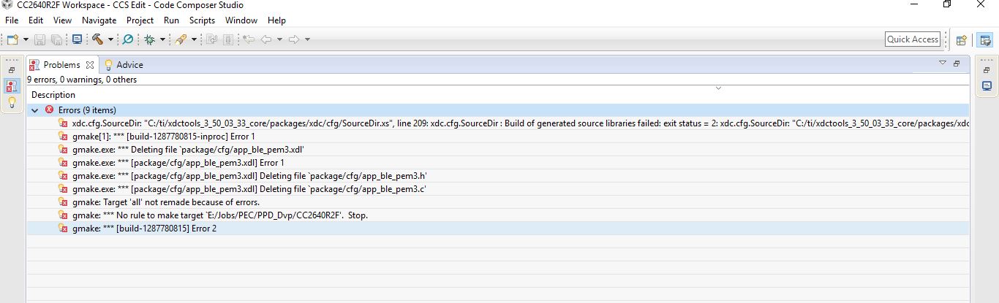
Task: Collapse the Errors (9 items) group
Action: tap(35, 110)
